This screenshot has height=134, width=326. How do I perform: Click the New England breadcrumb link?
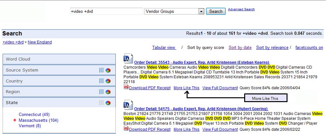[x=40, y=42]
